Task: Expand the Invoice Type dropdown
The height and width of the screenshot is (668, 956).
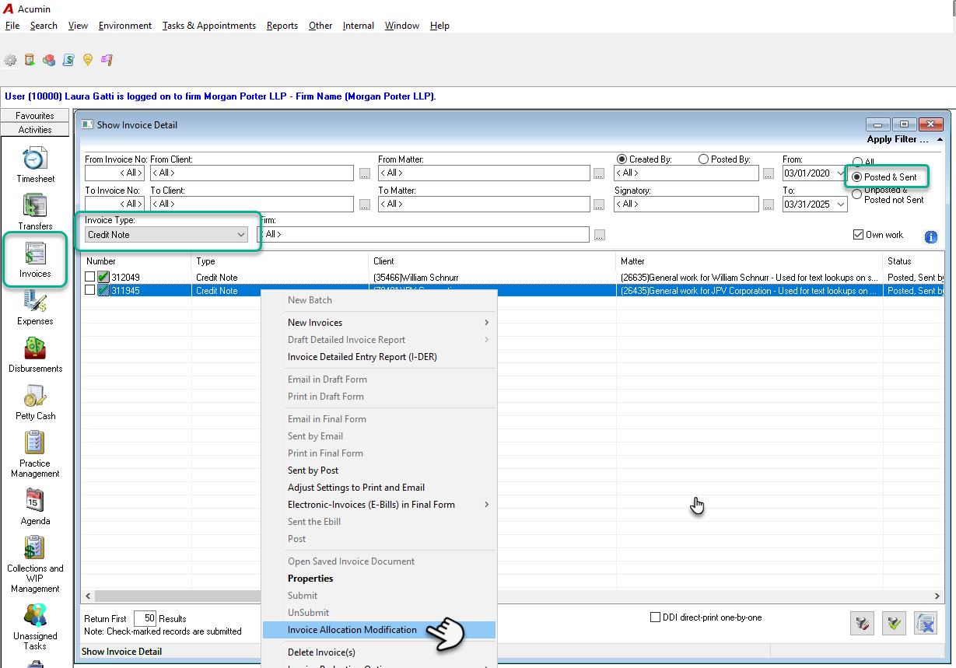Action: pos(166,234)
